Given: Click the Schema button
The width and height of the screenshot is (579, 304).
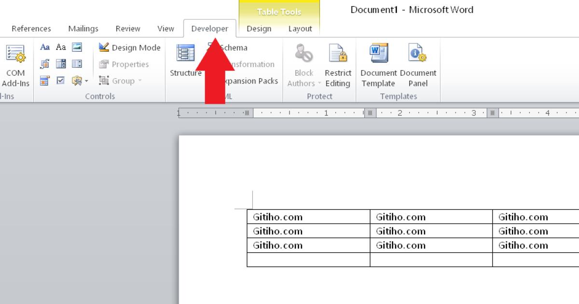Looking at the screenshot, I should coord(227,47).
